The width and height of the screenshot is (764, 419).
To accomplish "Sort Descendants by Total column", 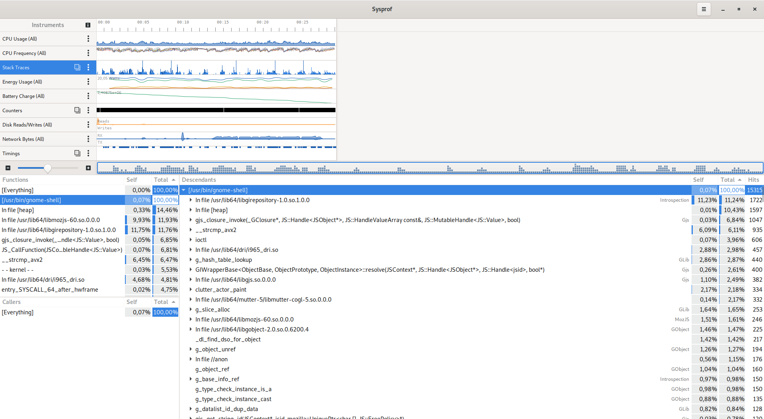I will click(732, 180).
